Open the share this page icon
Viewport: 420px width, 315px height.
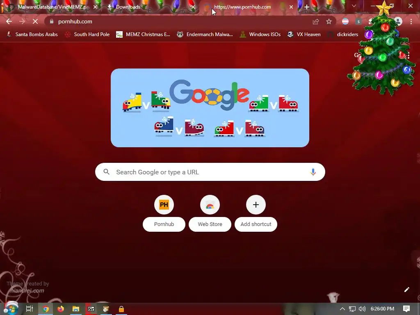(x=316, y=22)
